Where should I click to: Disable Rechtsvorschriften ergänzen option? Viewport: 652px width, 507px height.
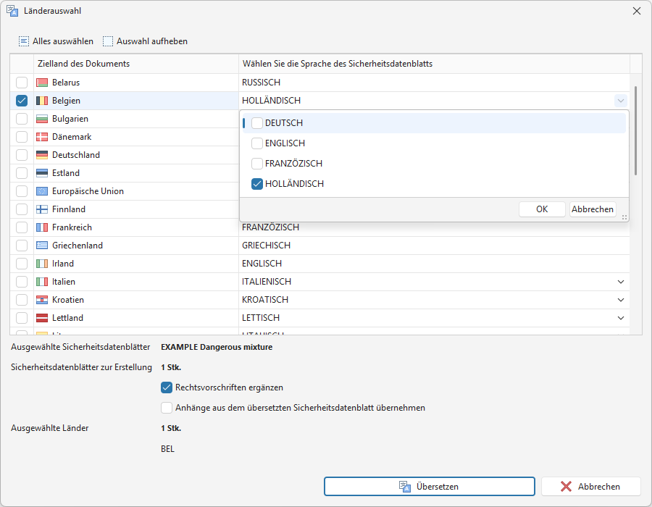pyautogui.click(x=167, y=387)
